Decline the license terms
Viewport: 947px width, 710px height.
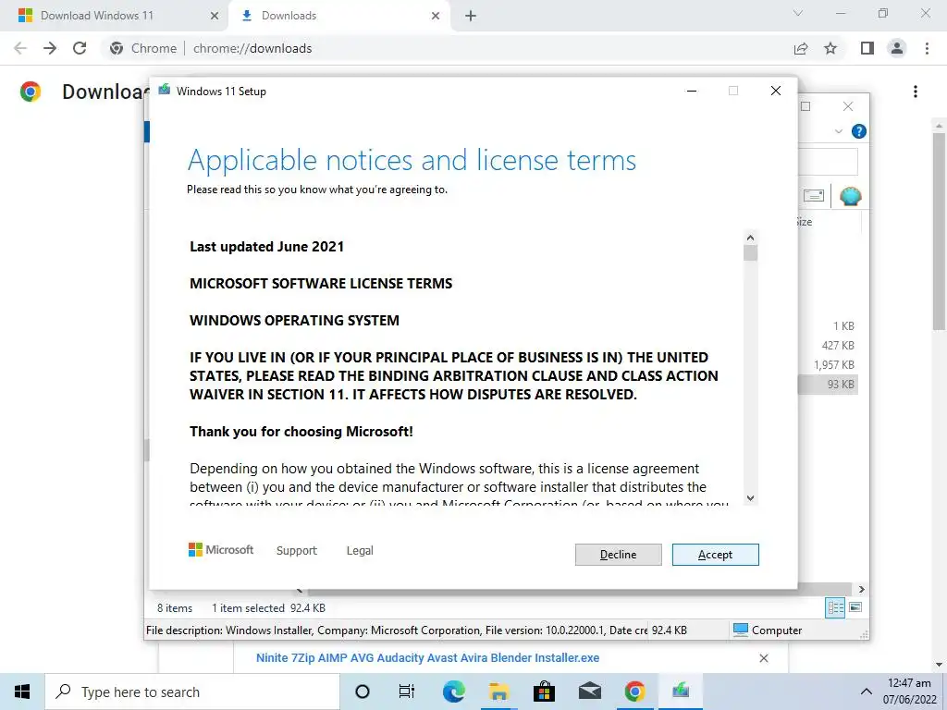618,555
